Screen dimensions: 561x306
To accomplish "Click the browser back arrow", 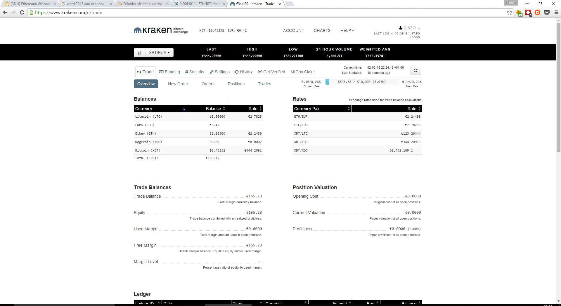I will [x=5, y=12].
